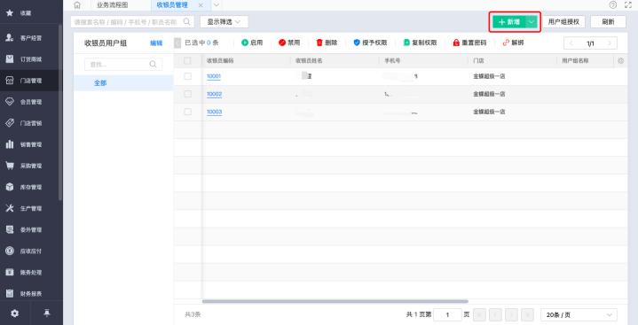Switch to the 收银员管理 tab
This screenshot has height=325, width=638.
tap(172, 5)
